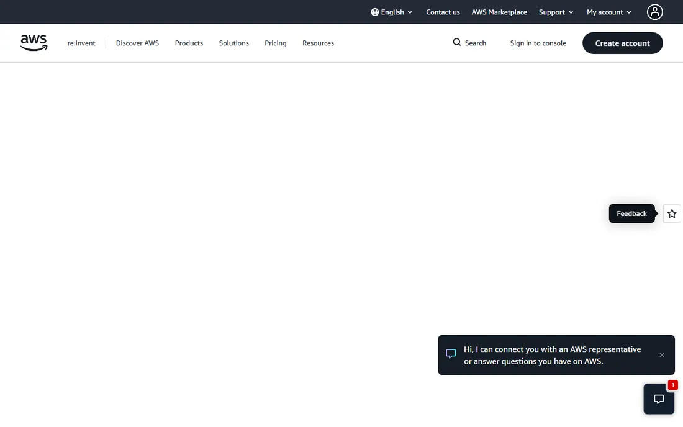Click the magnifier Search icon
This screenshot has width=683, height=427.
[456, 42]
